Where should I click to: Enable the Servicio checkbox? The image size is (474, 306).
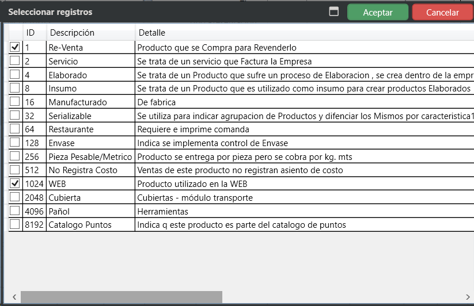point(15,61)
